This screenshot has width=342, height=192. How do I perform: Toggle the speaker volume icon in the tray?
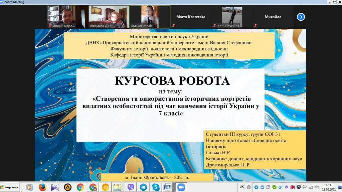(x=317, y=187)
